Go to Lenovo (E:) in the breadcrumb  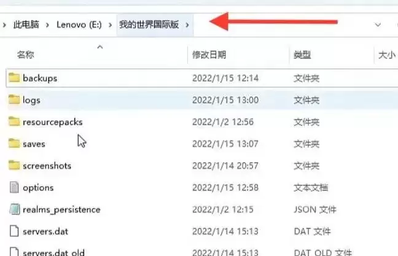(x=79, y=25)
